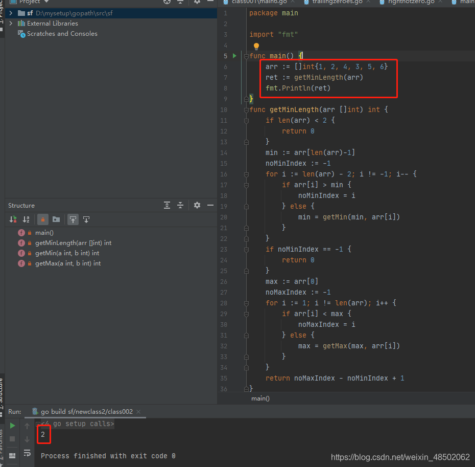
Task: Fold the if arr[i] < max block at line 29
Action: click(x=246, y=314)
